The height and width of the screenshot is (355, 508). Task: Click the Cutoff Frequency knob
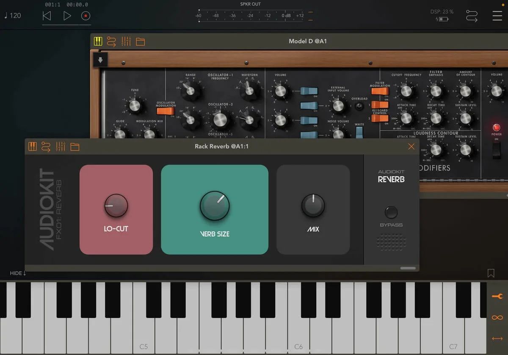tap(406, 91)
